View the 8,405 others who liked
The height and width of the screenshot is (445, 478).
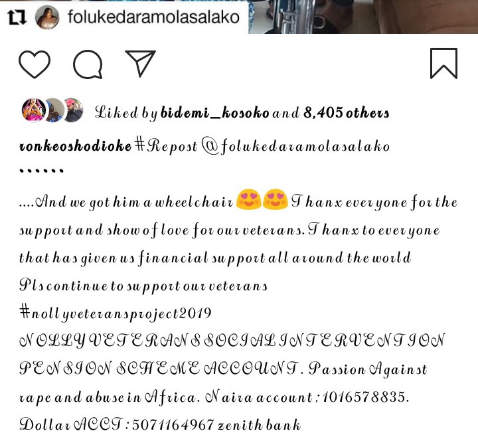pyautogui.click(x=347, y=113)
